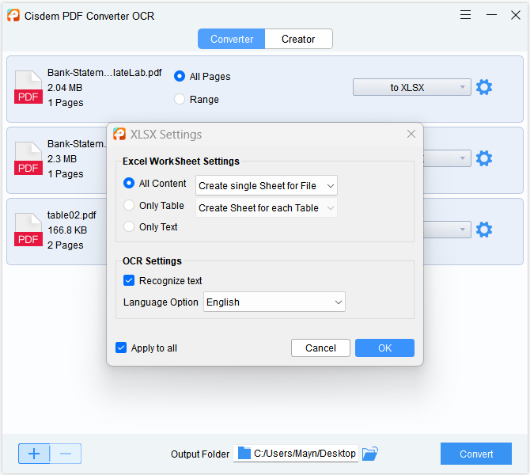Remove file with the minus button

66,454
